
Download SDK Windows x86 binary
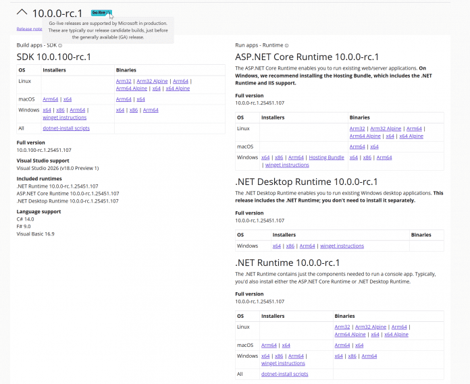pos(134,110)
